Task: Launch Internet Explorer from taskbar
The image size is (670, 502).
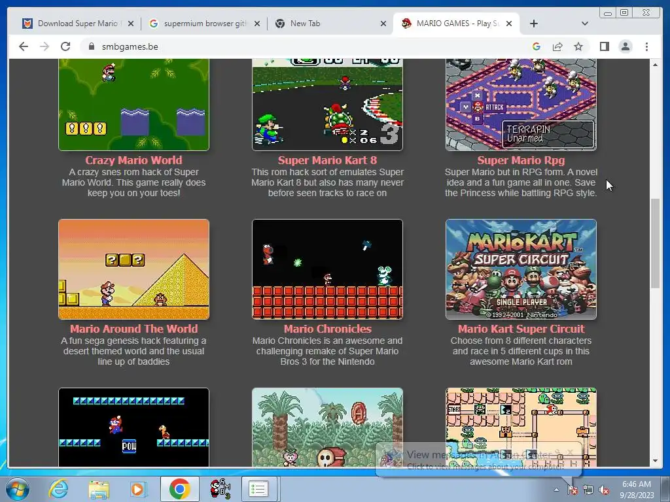Action: pyautogui.click(x=58, y=489)
